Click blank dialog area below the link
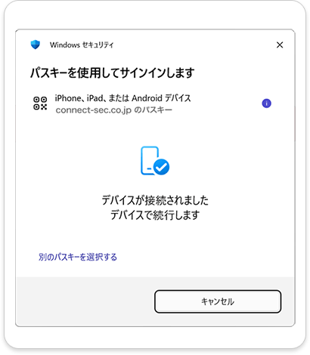 tap(155, 270)
